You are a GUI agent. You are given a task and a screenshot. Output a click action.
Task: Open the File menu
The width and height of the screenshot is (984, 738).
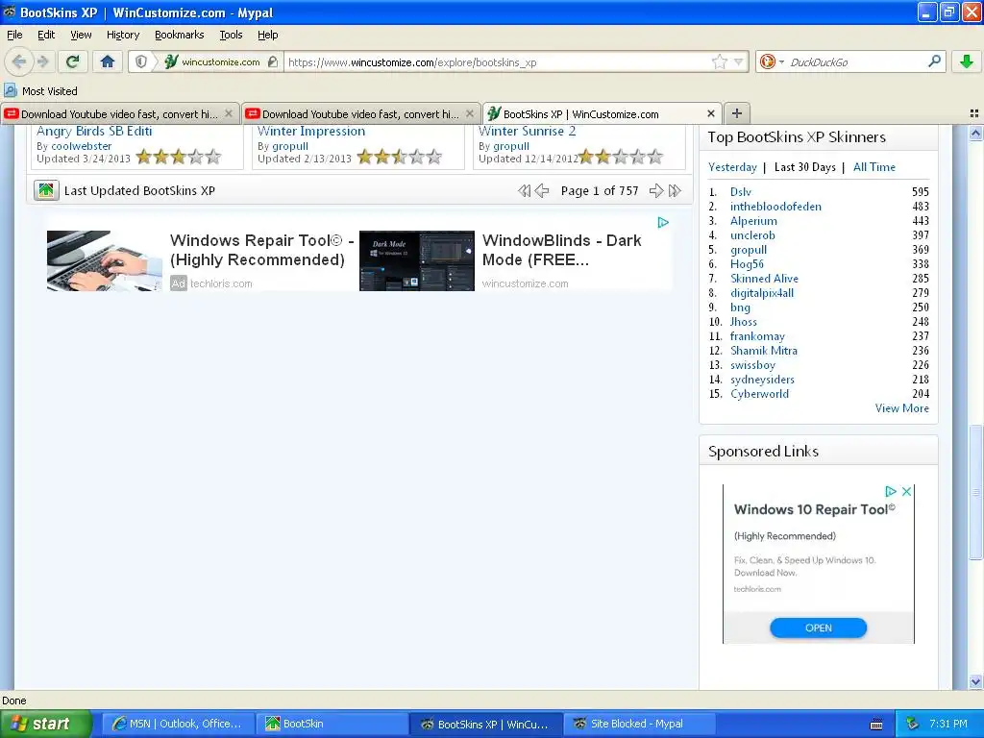pyautogui.click(x=14, y=35)
